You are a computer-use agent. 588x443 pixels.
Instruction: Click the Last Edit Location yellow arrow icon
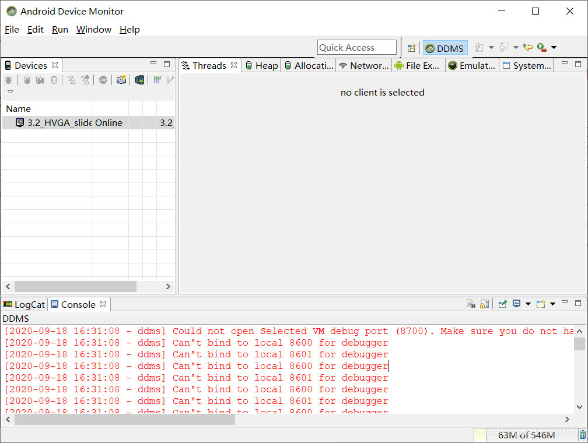[528, 47]
